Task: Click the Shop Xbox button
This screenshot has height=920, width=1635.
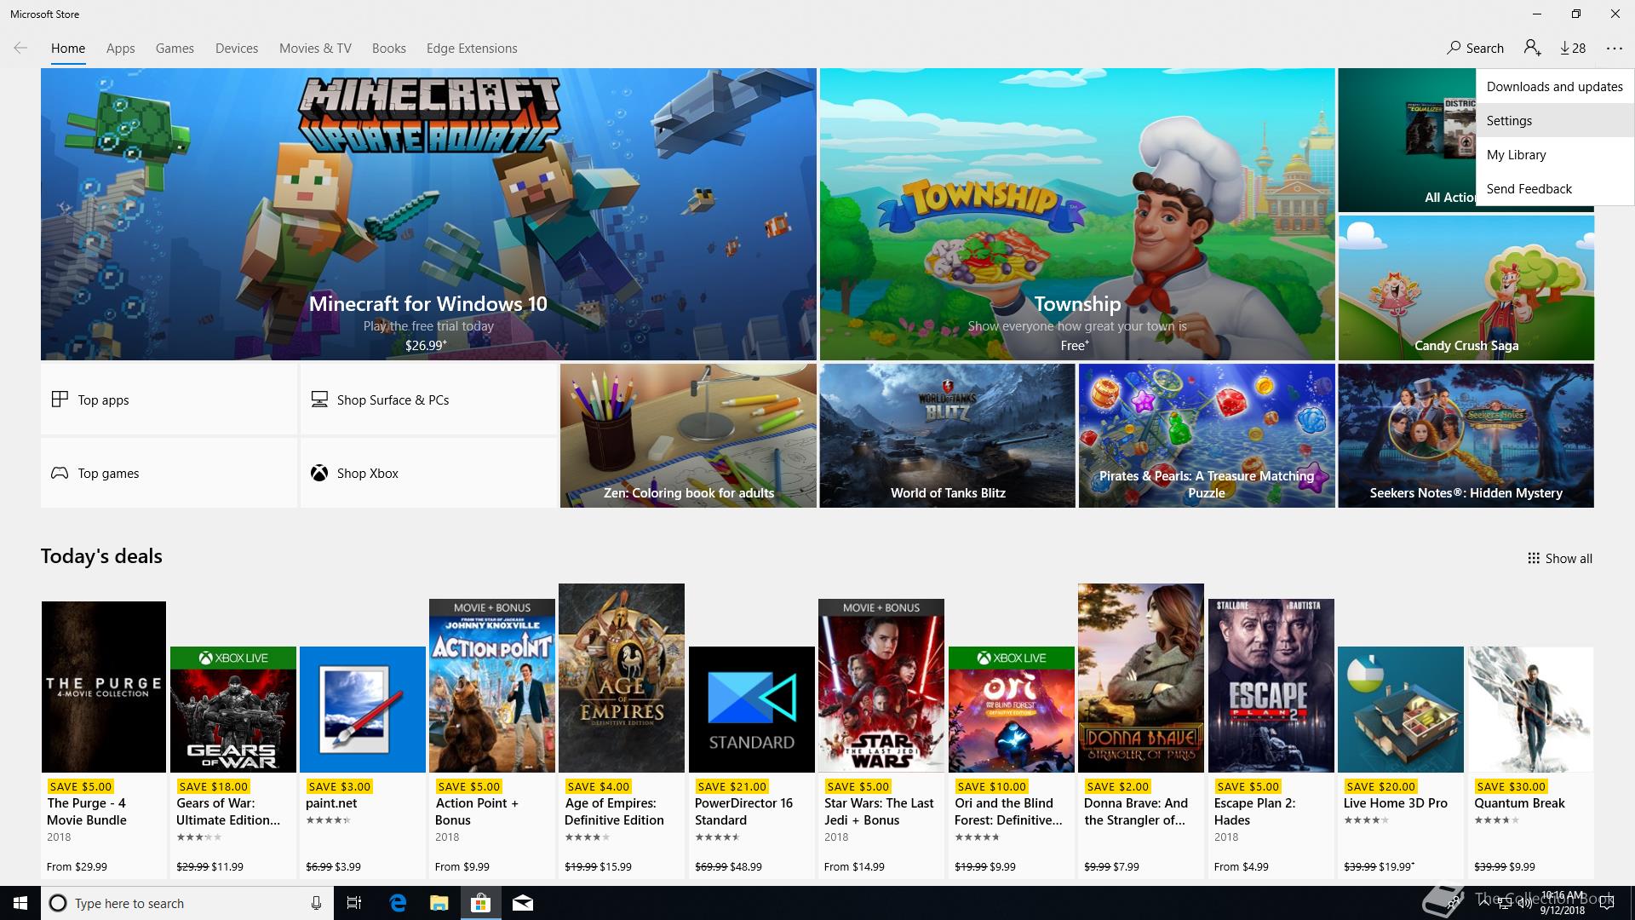Action: (428, 473)
